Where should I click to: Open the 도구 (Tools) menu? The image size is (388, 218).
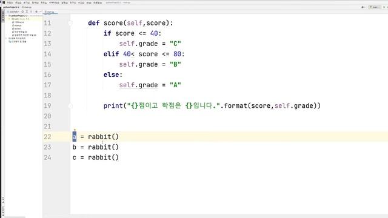pyautogui.click(x=73, y=2)
